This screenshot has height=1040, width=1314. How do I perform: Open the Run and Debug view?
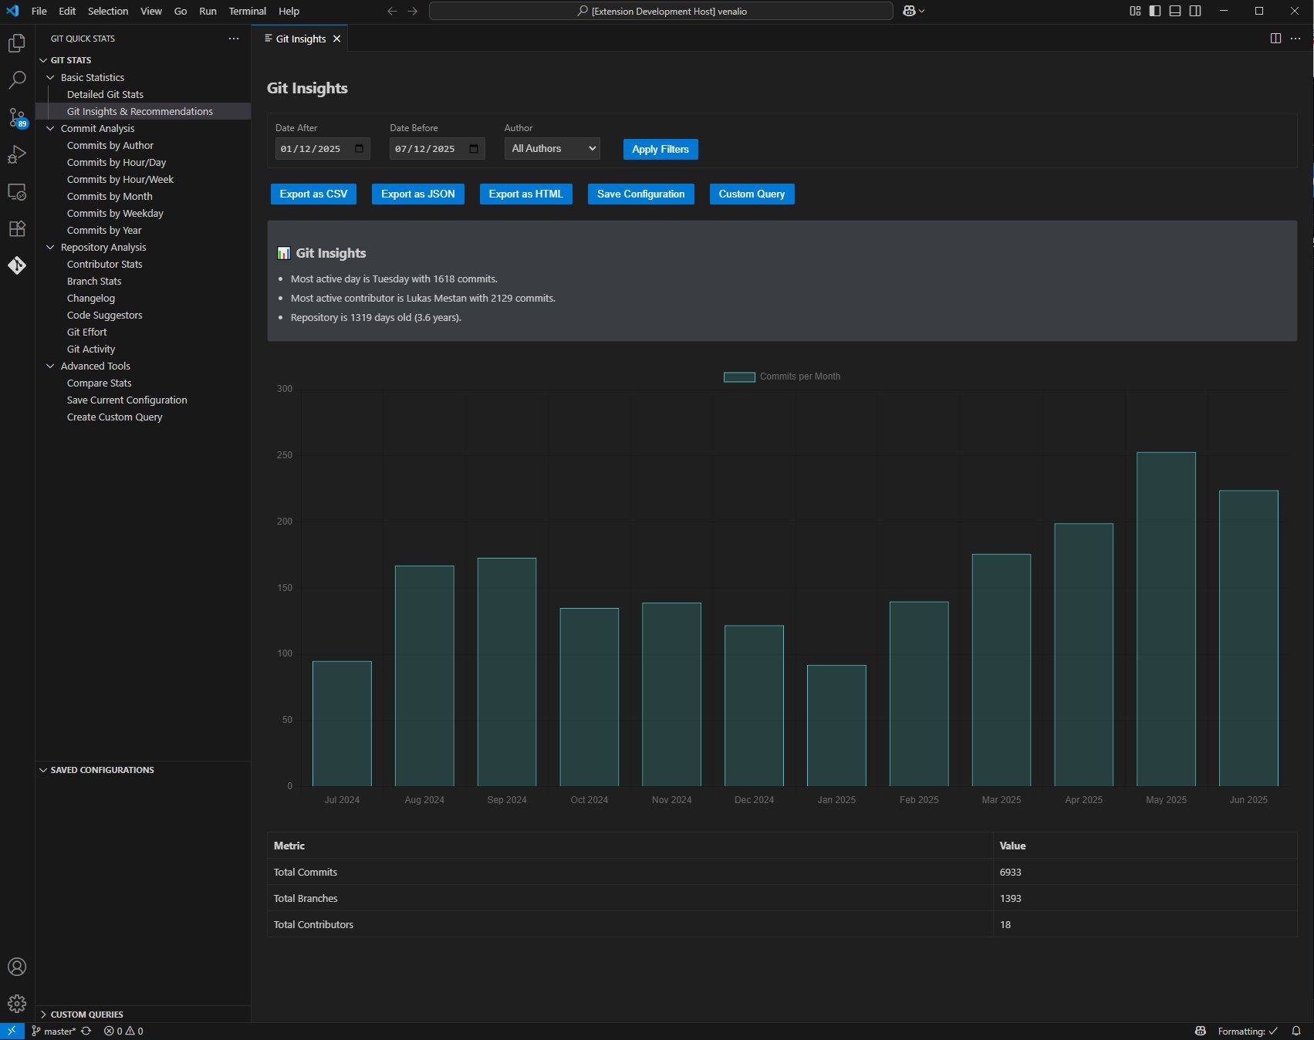pos(17,154)
